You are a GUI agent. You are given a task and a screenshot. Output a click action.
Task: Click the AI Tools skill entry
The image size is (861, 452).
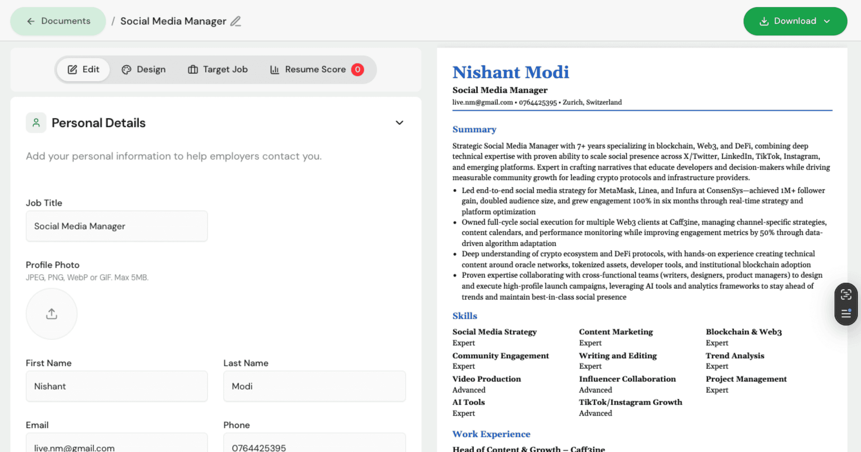pyautogui.click(x=468, y=402)
